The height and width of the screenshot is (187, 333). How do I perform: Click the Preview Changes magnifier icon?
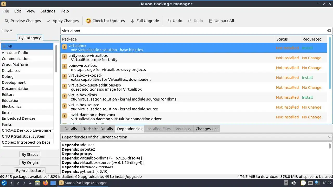7,21
